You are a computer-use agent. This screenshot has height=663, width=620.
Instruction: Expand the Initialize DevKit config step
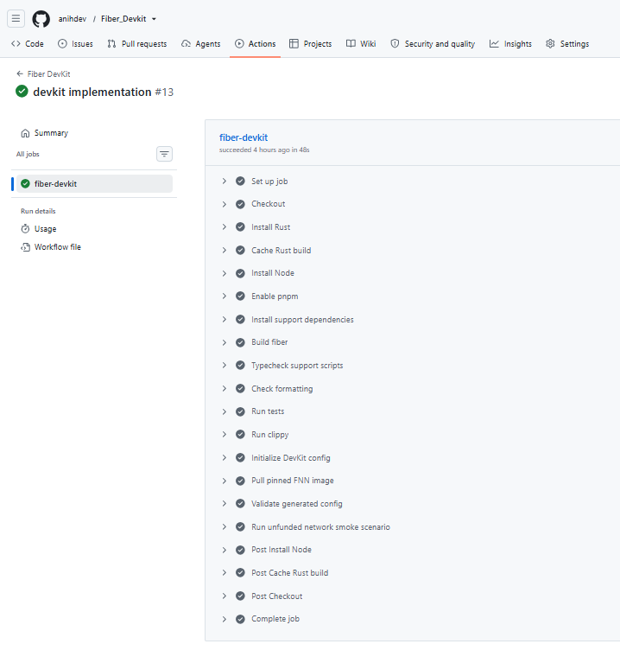[225, 457]
